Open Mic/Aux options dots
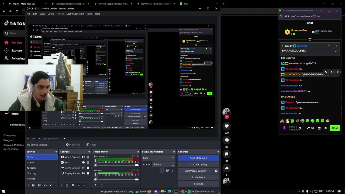345x194 pixels. pos(96,174)
